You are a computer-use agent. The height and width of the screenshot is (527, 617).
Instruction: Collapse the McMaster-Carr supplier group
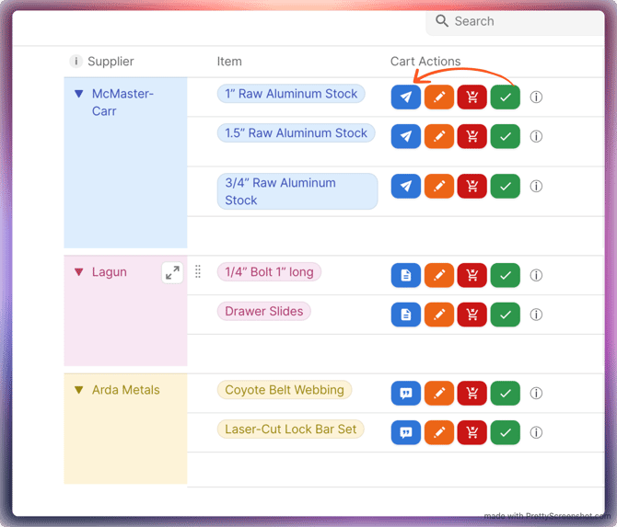(78, 94)
